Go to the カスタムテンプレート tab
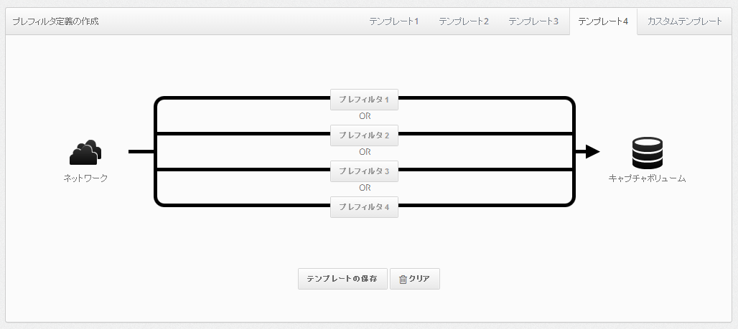The height and width of the screenshot is (329, 738). pyautogui.click(x=684, y=22)
